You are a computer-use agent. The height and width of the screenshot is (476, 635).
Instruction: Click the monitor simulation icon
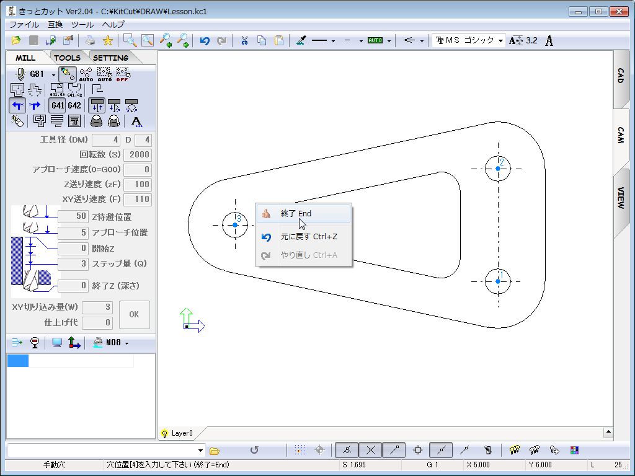coord(57,343)
